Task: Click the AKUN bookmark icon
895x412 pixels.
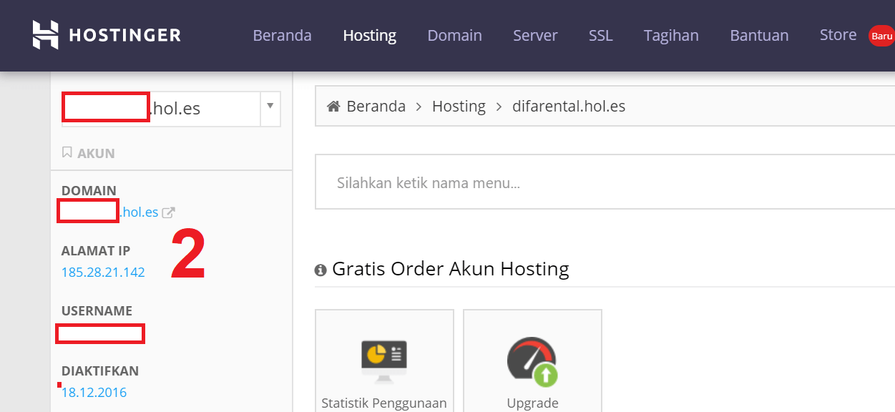Action: 67,152
